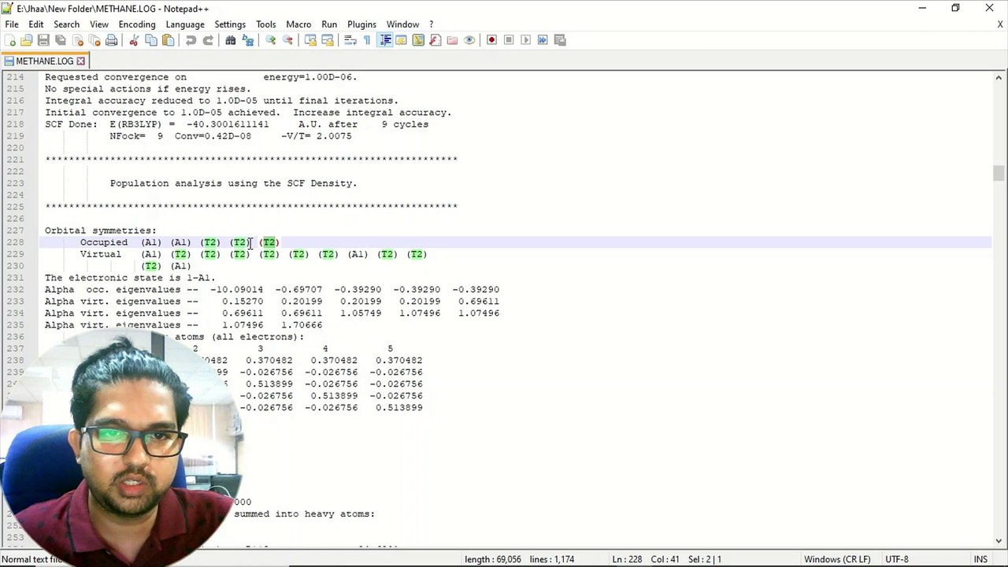The image size is (1008, 567).
Task: Click the Redo arrow icon
Action: 208,40
